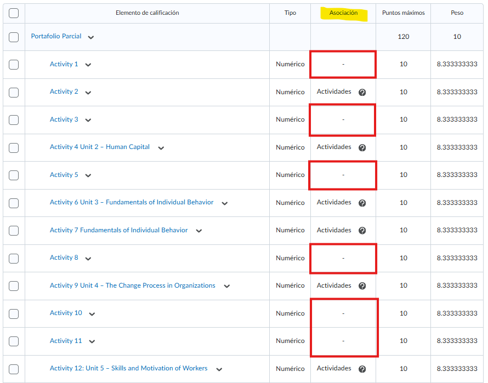Open Activity 3 grade item link
488x383 pixels.
coord(64,119)
